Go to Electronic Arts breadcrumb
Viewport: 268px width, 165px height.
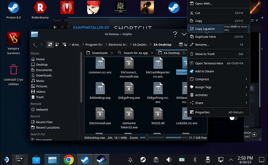point(118,44)
